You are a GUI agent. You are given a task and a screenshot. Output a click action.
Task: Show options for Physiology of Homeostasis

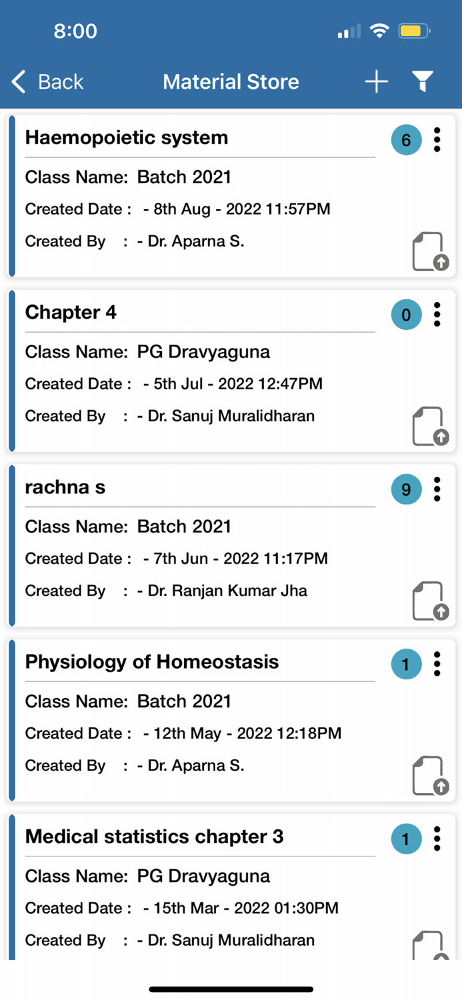tap(437, 663)
